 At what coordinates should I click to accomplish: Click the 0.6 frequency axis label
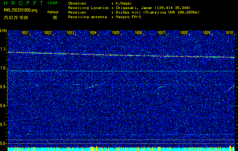pyautogui.click(x=3, y=143)
